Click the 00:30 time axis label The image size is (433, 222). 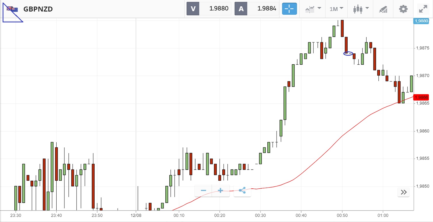(x=260, y=215)
